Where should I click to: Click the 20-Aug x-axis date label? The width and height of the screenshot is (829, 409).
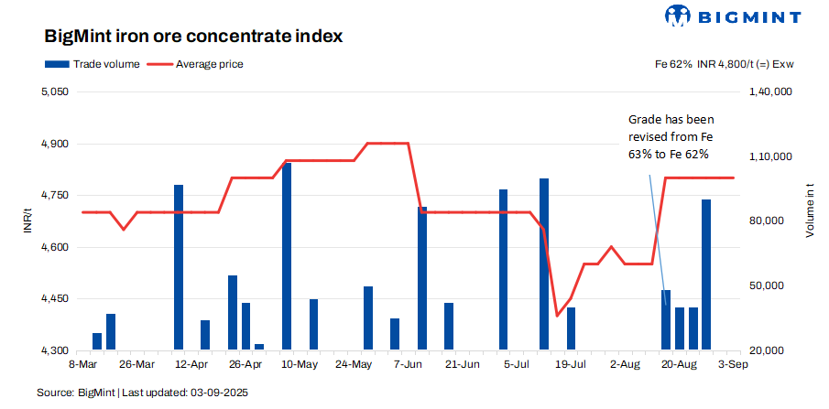coord(679,364)
